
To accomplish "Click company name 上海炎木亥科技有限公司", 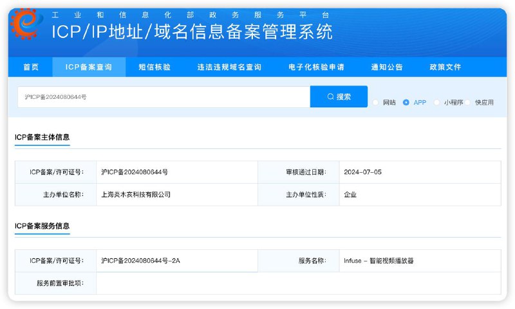I will 136,195.
